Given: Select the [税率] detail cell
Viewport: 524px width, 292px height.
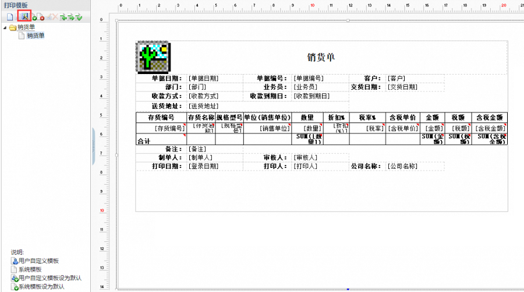Looking at the screenshot, I should pyautogui.click(x=367, y=128).
